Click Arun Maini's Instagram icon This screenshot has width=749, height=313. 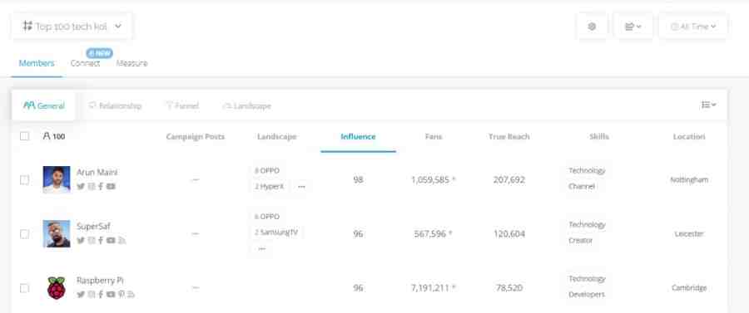[x=92, y=186]
